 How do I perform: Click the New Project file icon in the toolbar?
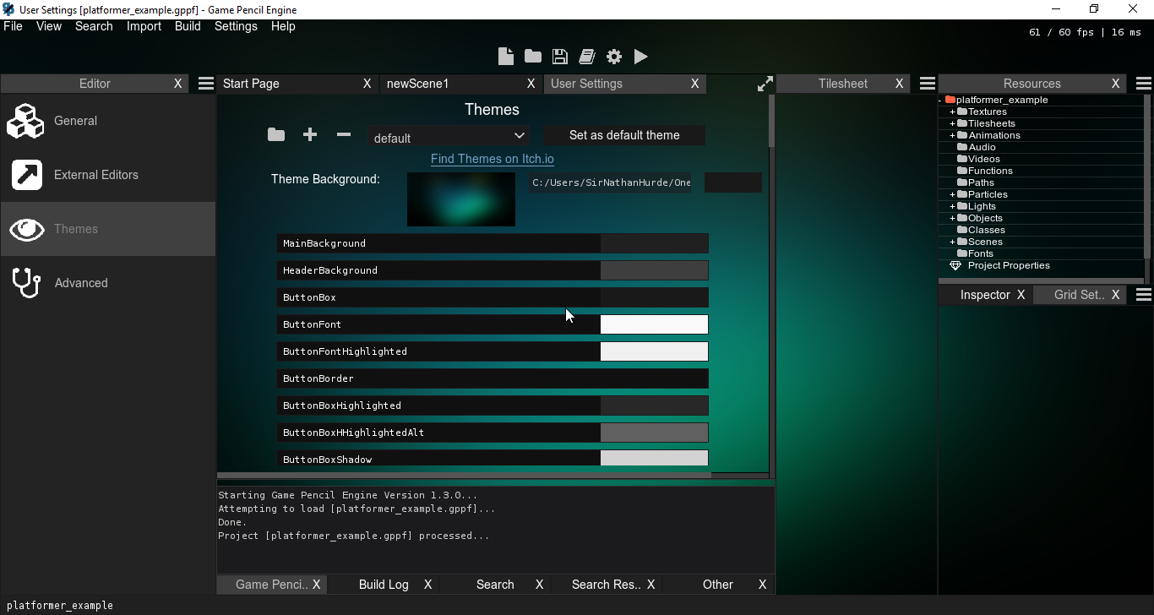506,57
